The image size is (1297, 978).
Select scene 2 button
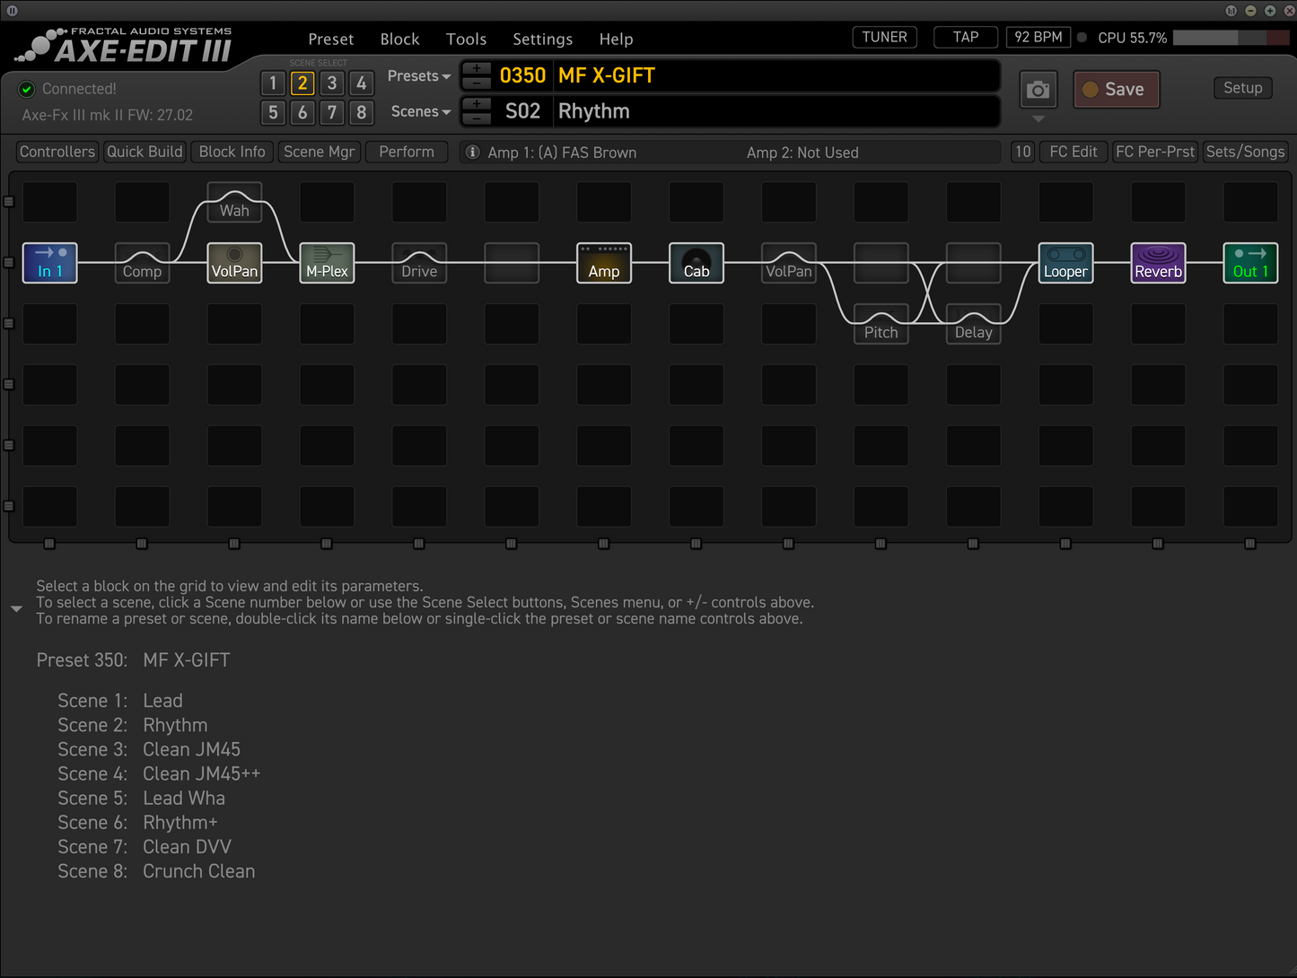pyautogui.click(x=302, y=83)
